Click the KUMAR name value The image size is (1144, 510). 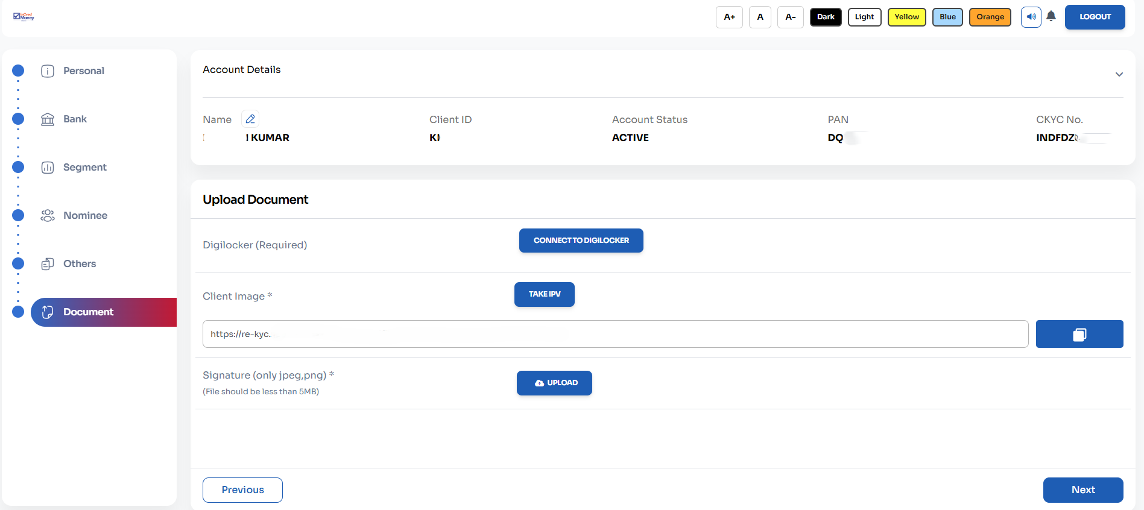click(270, 137)
